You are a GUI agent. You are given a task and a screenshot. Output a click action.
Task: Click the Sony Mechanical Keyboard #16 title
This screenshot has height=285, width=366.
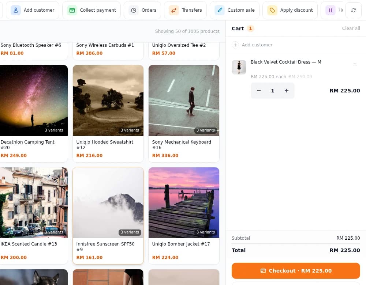182,145
